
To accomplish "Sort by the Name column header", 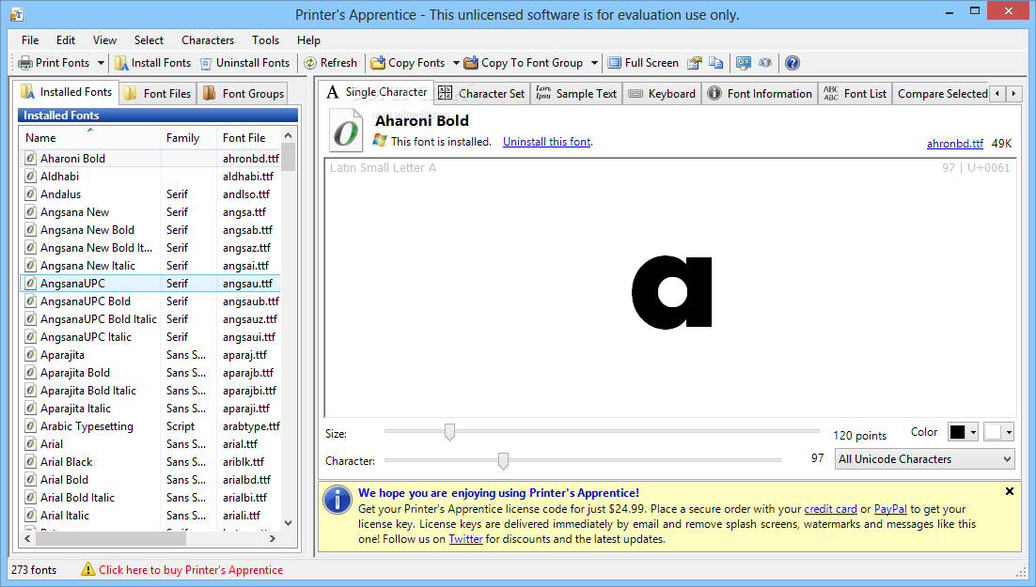I will (x=90, y=137).
